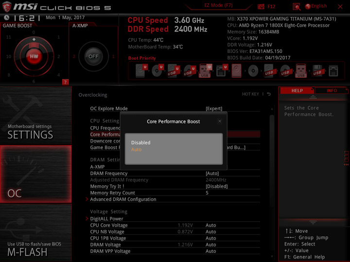Close BIOS using the top-right X
This screenshot has width=350, height=262.
[x=340, y=7]
